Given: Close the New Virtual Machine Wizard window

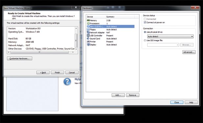Looking at the screenshot, I should [x=76, y=8].
